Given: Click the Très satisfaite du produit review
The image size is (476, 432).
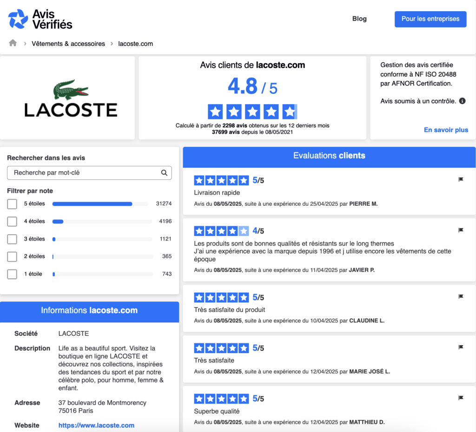Looking at the screenshot, I should [230, 310].
